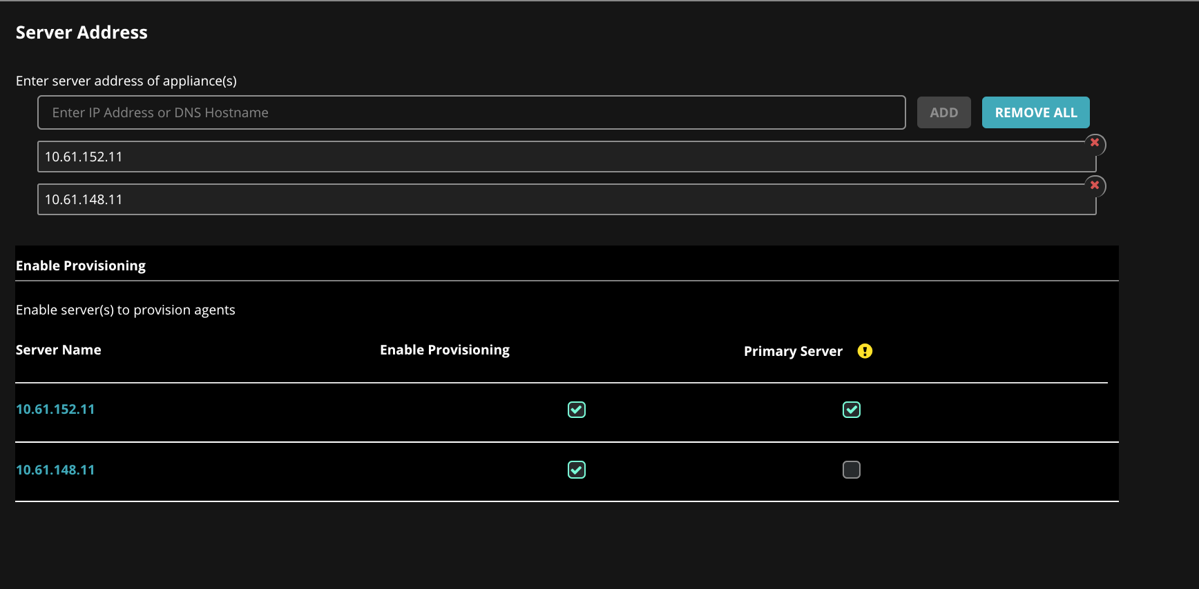Remove the 10.61.152.11 address entry
Image resolution: width=1199 pixels, height=589 pixels.
point(1095,143)
